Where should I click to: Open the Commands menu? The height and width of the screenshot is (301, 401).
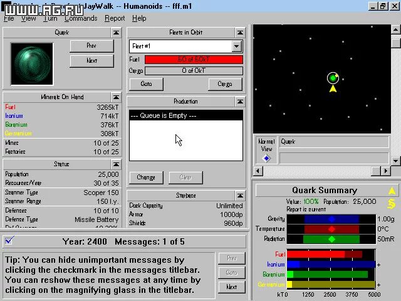pyautogui.click(x=81, y=18)
